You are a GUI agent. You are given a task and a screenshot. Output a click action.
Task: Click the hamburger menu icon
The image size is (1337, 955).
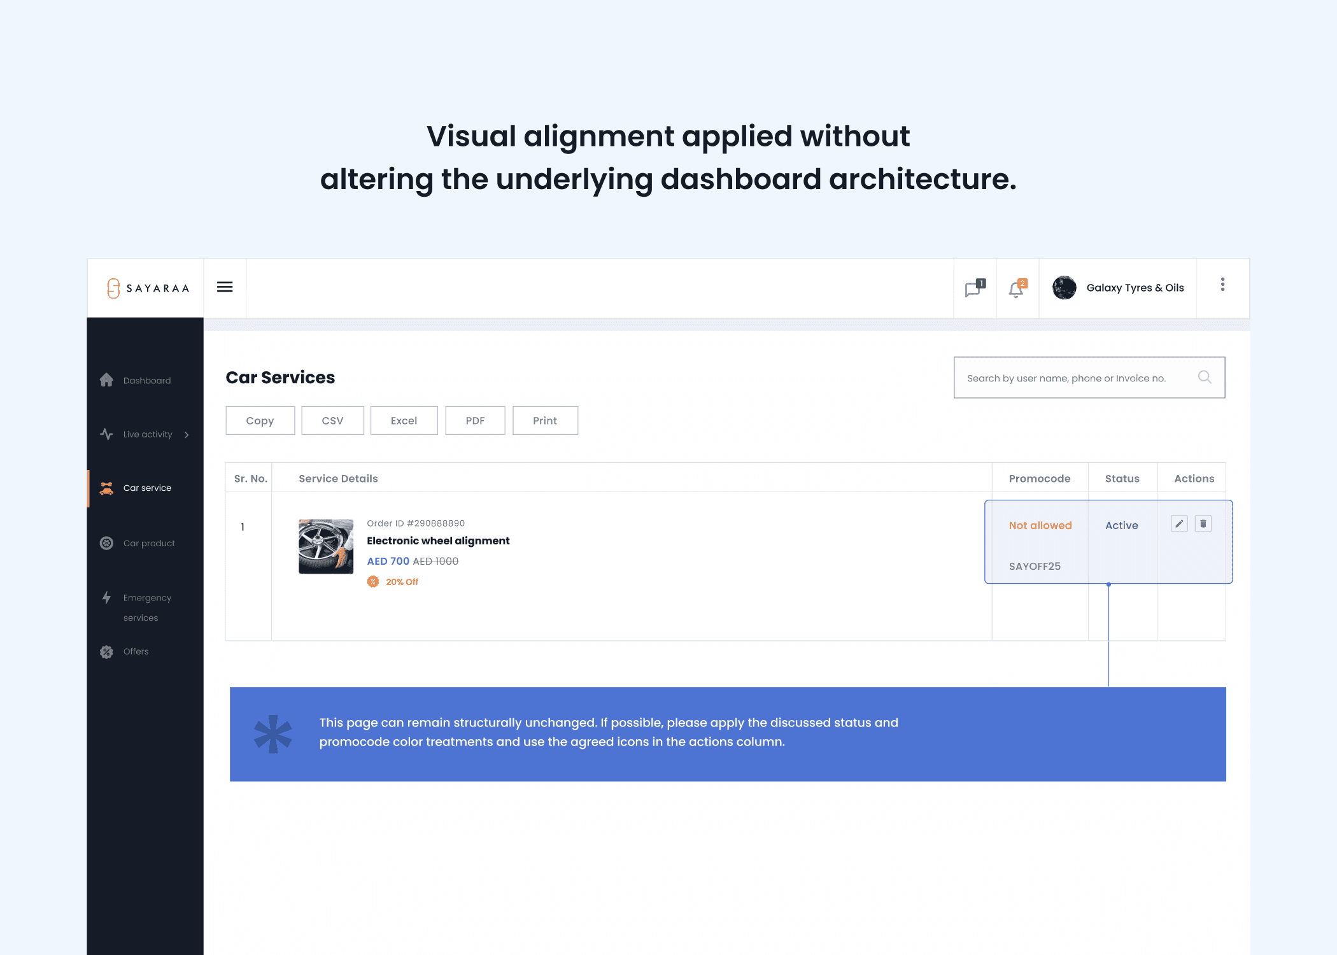225,287
